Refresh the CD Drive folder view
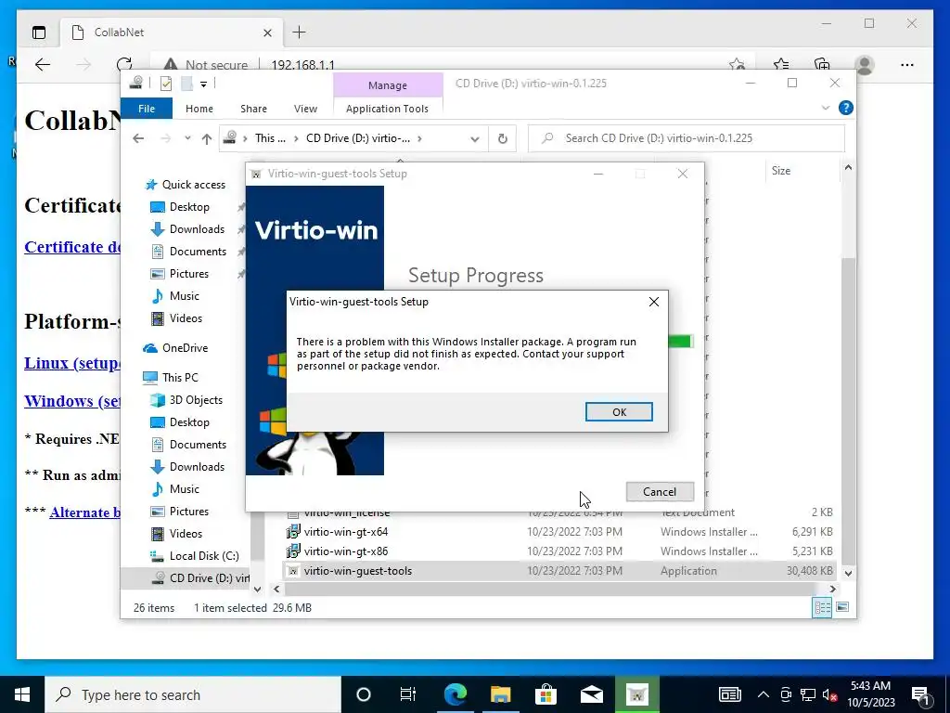 (502, 139)
